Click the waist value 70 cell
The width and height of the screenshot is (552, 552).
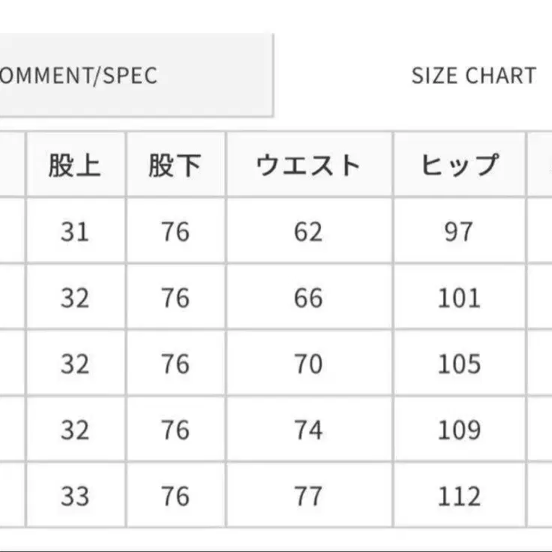point(308,364)
